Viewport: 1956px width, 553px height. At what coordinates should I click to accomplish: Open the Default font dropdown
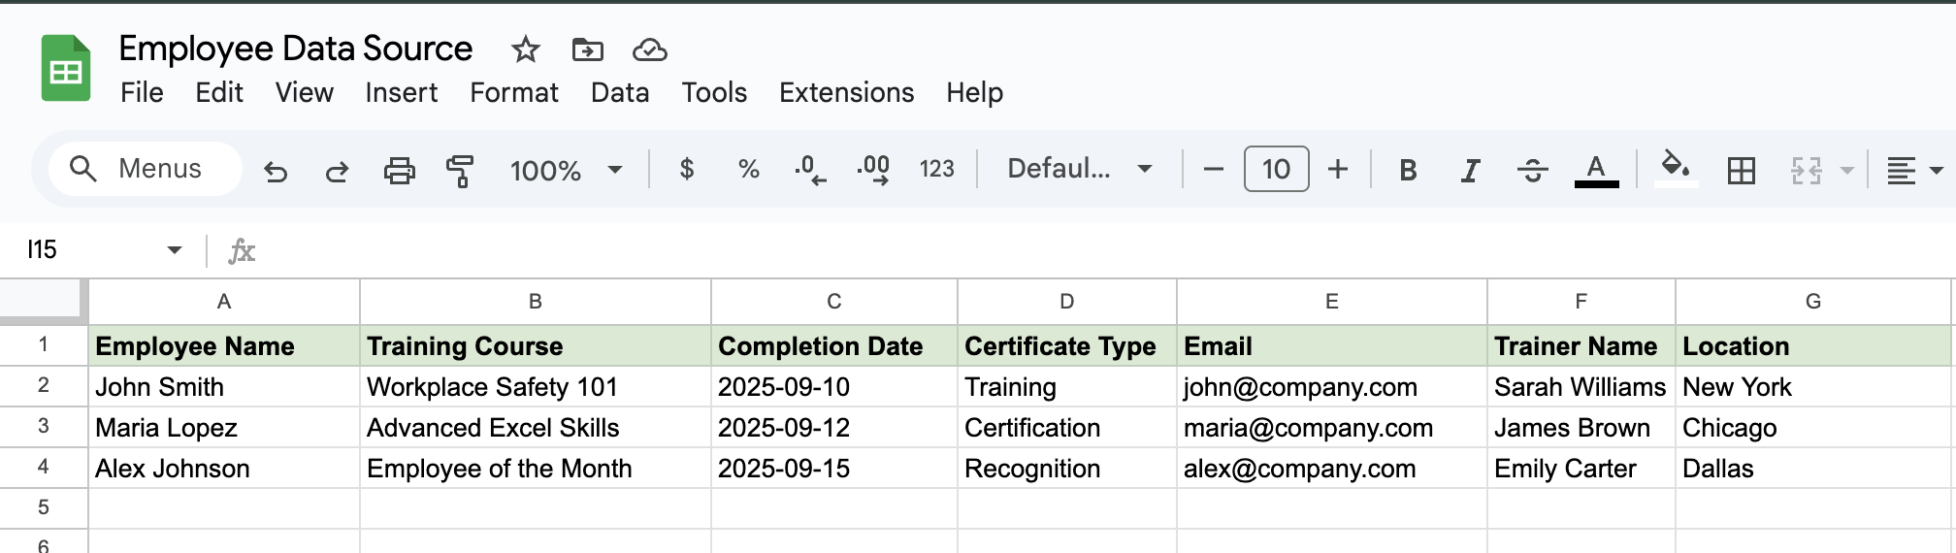(x=1080, y=170)
